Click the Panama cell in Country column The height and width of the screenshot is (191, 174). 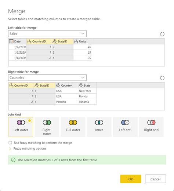(66, 102)
